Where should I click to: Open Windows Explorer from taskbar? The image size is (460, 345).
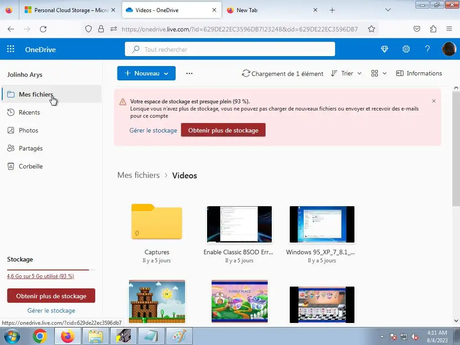coord(96,336)
